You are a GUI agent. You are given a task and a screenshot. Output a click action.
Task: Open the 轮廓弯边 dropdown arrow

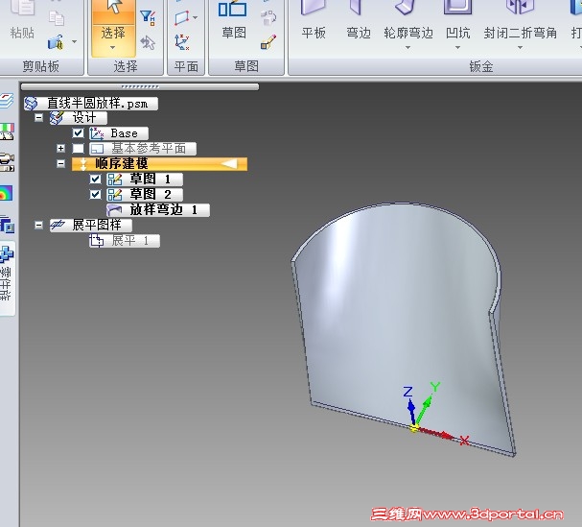408,48
